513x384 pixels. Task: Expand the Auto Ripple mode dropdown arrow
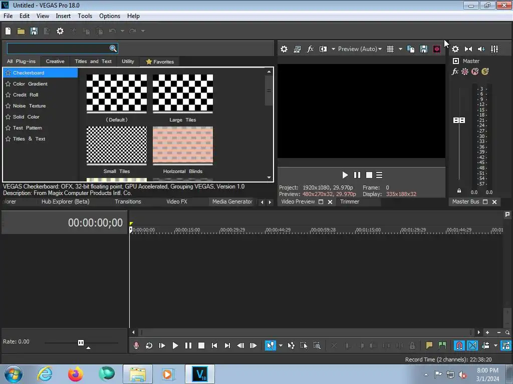point(495,345)
